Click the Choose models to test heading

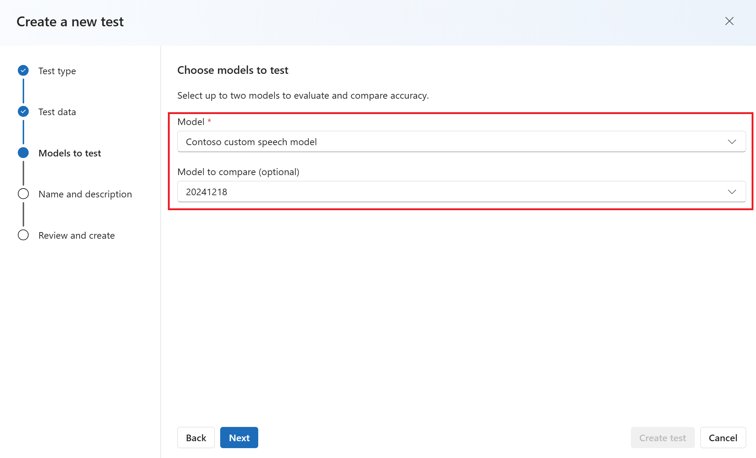pyautogui.click(x=233, y=70)
